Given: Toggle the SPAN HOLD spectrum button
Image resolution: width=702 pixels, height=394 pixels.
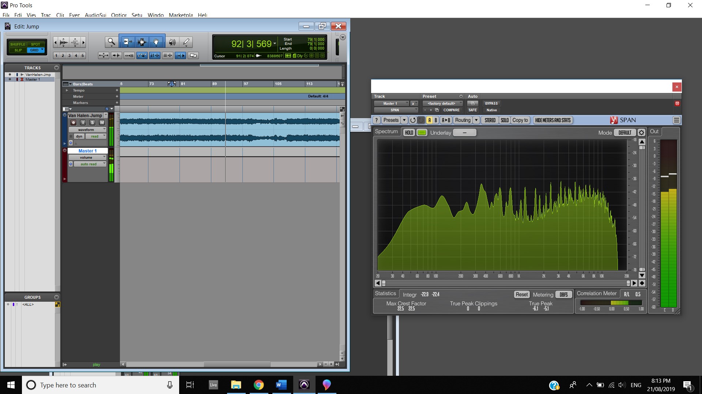Looking at the screenshot, I should click(x=409, y=132).
